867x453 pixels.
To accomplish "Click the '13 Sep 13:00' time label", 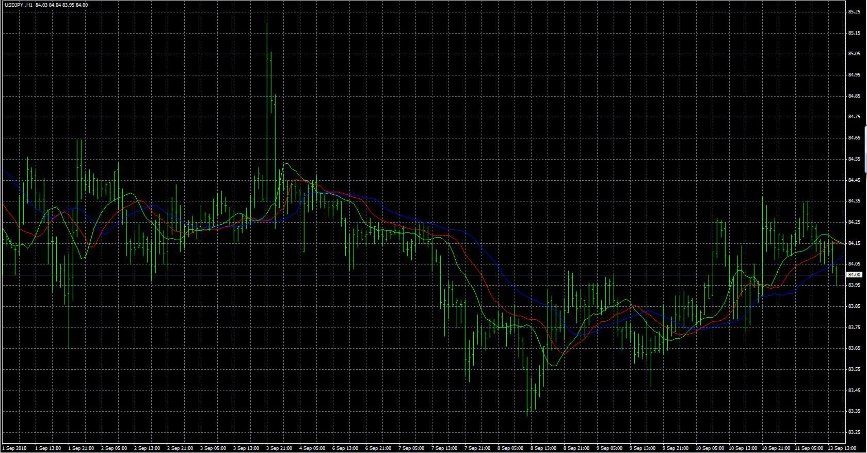I will [x=842, y=448].
